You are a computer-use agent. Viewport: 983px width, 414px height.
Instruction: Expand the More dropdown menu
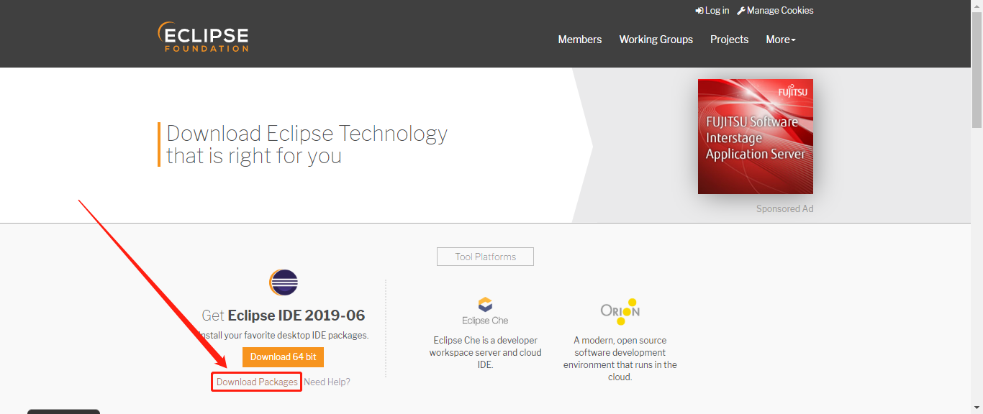click(x=781, y=40)
